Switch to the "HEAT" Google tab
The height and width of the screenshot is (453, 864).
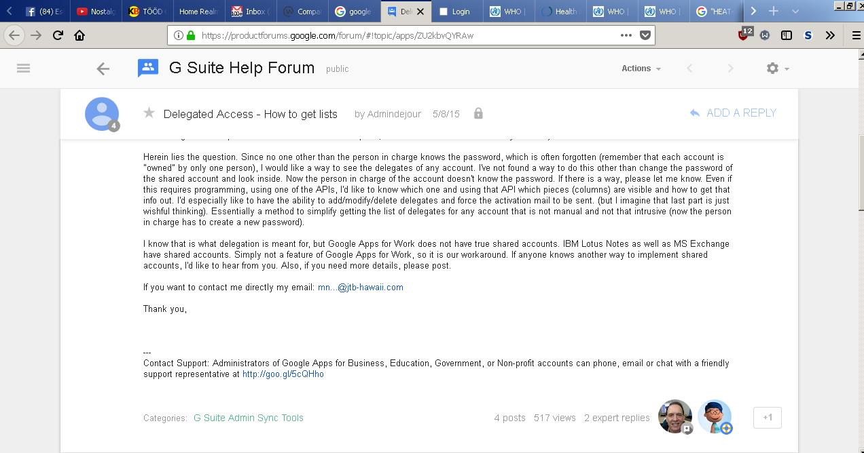tap(715, 12)
